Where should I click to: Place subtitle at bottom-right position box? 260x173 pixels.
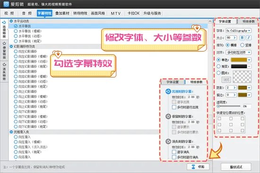[x=243, y=130]
